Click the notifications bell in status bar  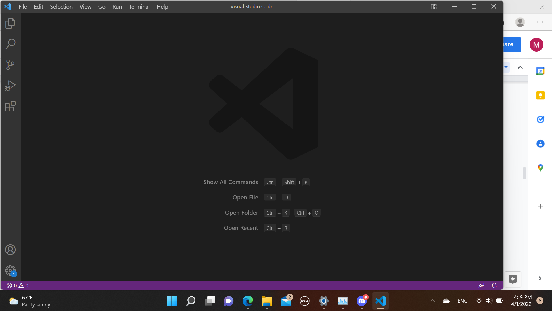pyautogui.click(x=494, y=285)
